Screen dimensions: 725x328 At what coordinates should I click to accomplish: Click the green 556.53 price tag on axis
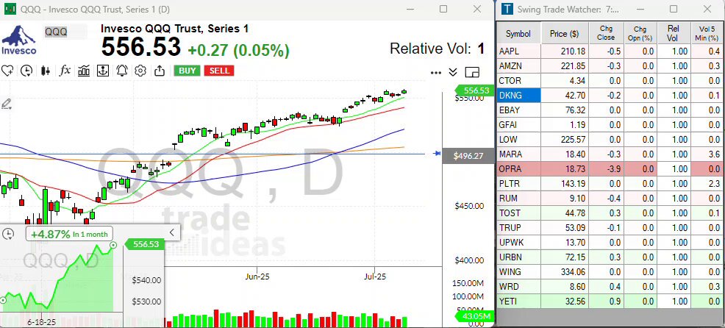(x=474, y=90)
